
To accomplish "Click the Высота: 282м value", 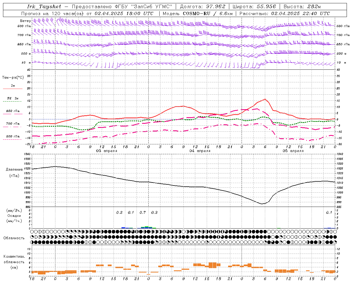I will (x=302, y=7).
